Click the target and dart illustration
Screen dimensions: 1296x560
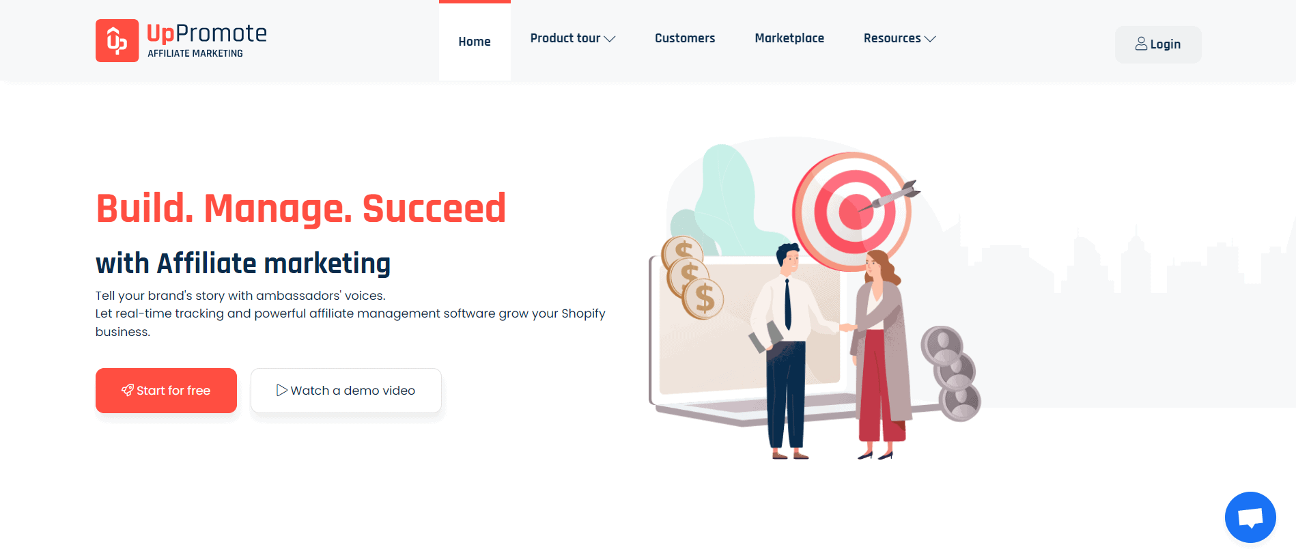point(855,210)
